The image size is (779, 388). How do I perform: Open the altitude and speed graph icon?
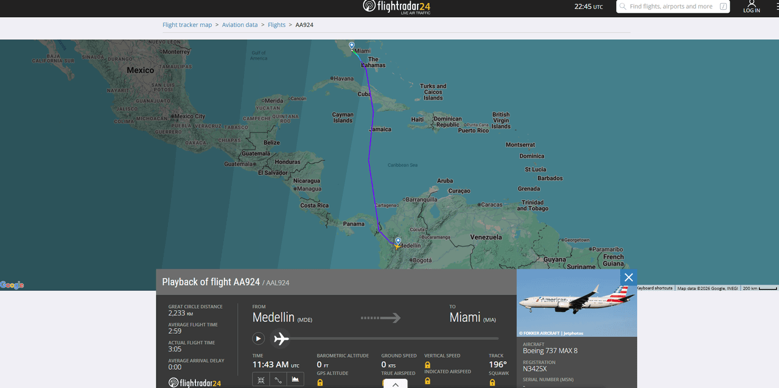point(295,379)
